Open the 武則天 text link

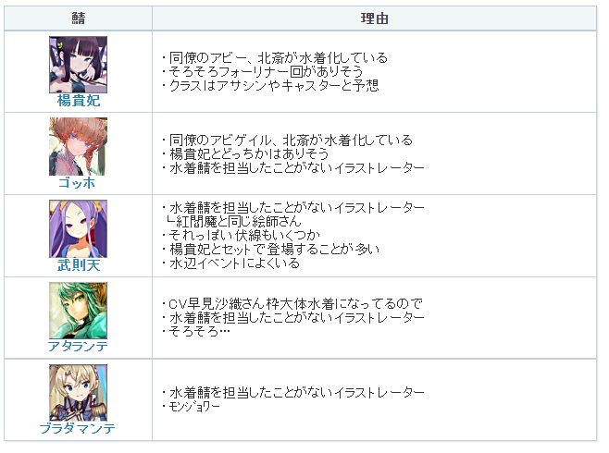(x=79, y=265)
